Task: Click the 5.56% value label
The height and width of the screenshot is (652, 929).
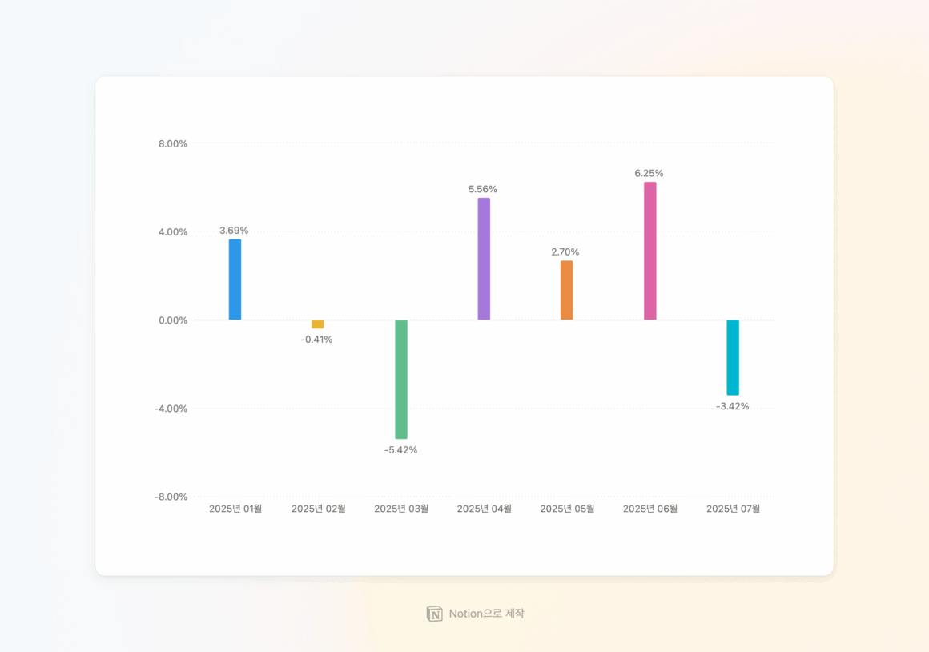Action: coord(483,189)
